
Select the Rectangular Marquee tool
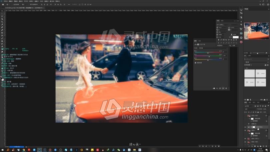(2, 13)
